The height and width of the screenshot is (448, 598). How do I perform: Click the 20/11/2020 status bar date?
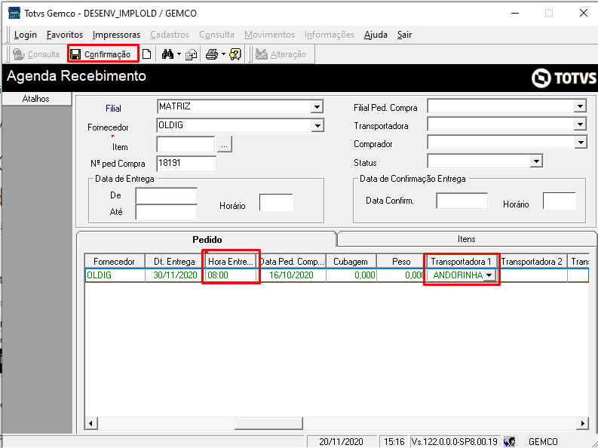coord(341,442)
